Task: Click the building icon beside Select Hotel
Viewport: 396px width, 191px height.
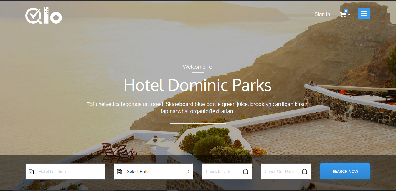Action: (119, 172)
